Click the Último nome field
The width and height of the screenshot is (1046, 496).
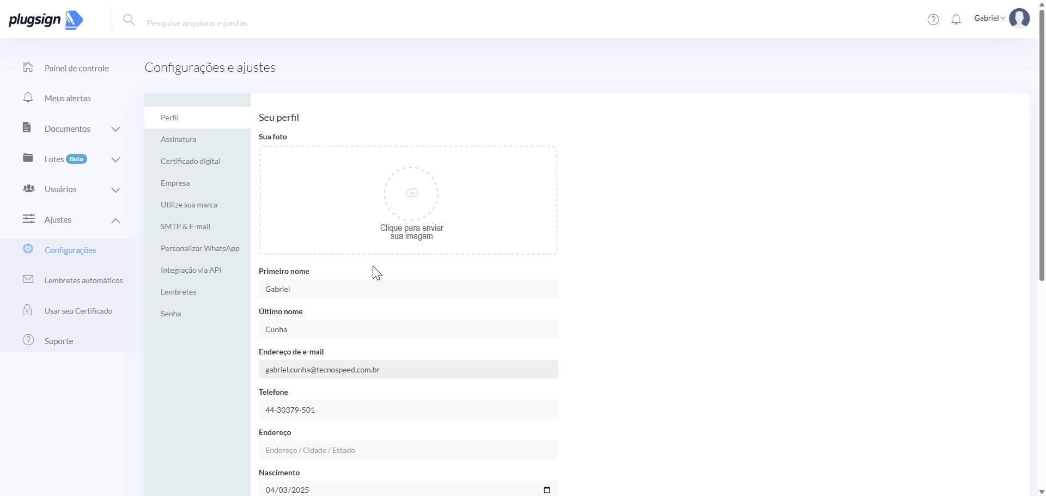(409, 329)
